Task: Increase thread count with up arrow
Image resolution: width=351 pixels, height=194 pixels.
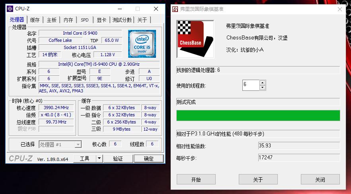Action: [262, 83]
